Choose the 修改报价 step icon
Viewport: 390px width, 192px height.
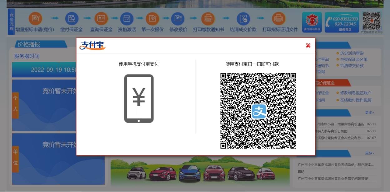coord(178,18)
